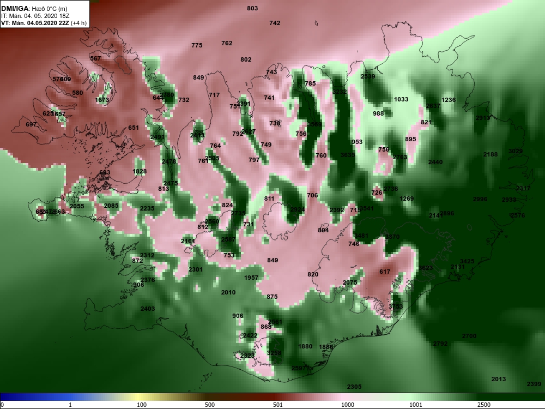545x409 pixels.
Task: Click the map value 2301
Action: click(195, 269)
